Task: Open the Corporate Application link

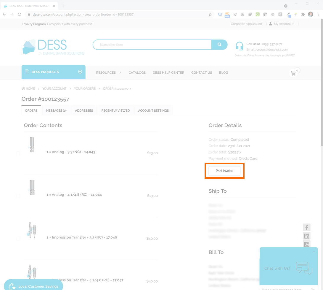Action: click(x=246, y=24)
